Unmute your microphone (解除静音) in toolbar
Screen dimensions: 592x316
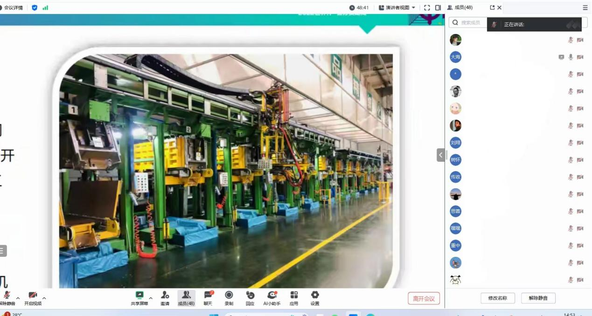click(7, 298)
